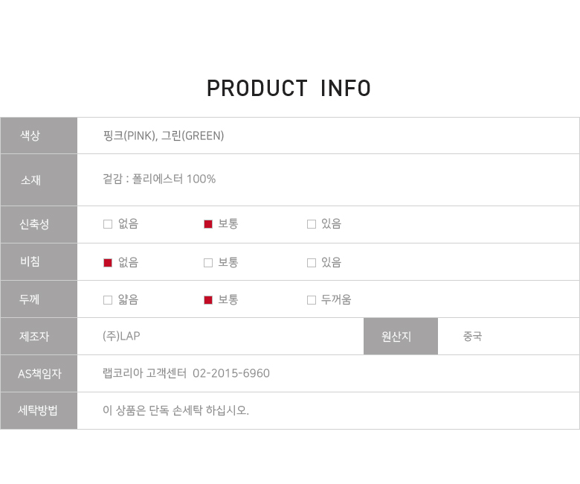The image size is (580, 484).
Task: Check the 신축성 없음 checkbox
Action: (108, 224)
